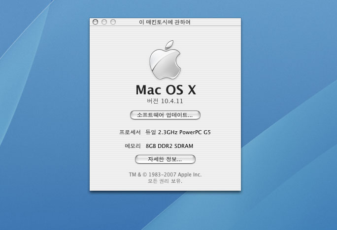The width and height of the screenshot is (337, 230).
Task: Click the TM & © trademark symbols
Action: coord(137,174)
